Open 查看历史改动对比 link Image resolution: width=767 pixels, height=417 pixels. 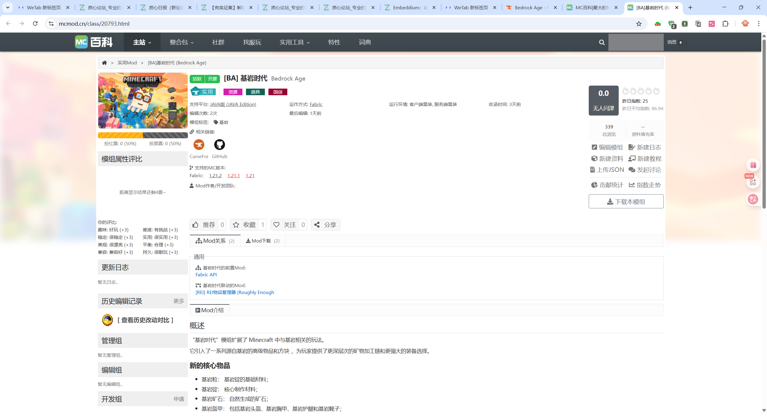coord(145,320)
